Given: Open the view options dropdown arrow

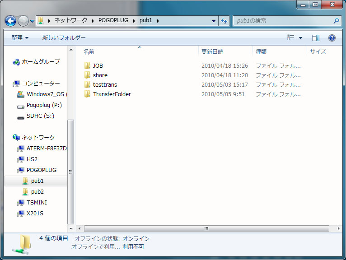Looking at the screenshot, I should click(300, 38).
